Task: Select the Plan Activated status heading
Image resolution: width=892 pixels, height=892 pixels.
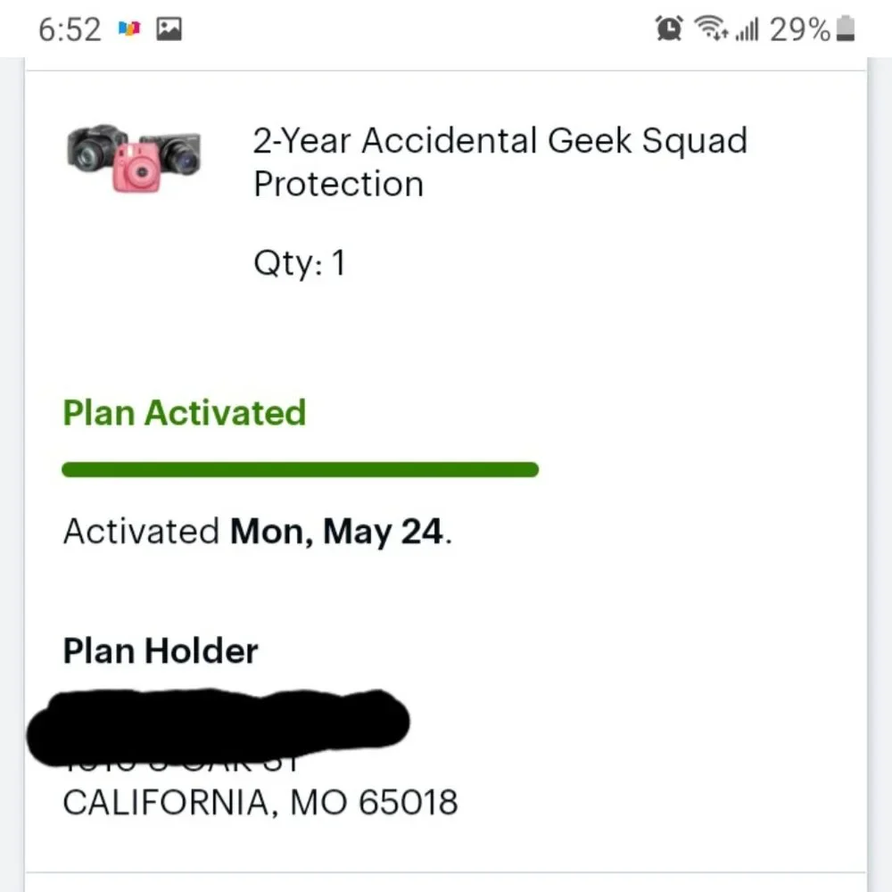Action: click(185, 412)
